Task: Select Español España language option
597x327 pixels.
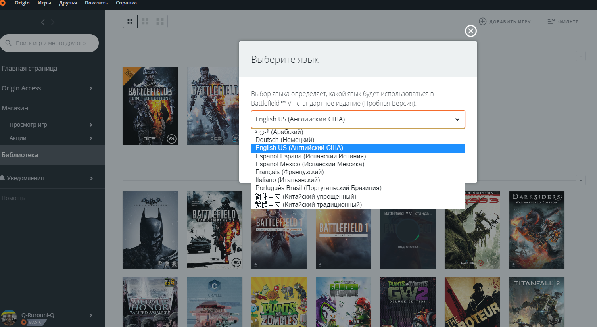Action: 358,156
